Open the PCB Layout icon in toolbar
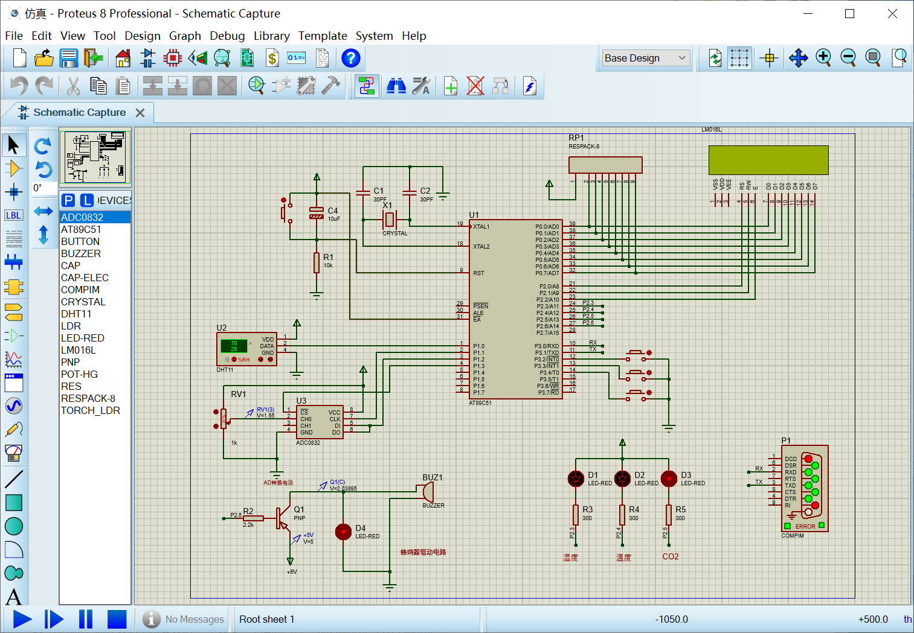This screenshot has height=633, width=914. click(172, 58)
